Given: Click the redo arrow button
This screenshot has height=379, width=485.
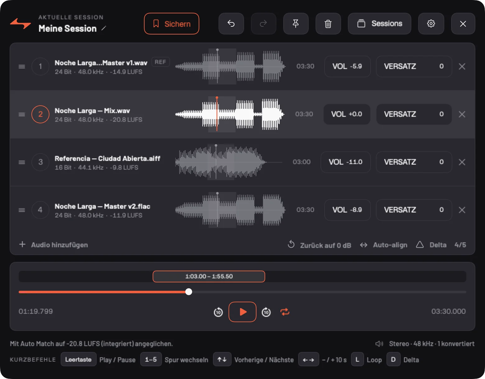Looking at the screenshot, I should 264,24.
